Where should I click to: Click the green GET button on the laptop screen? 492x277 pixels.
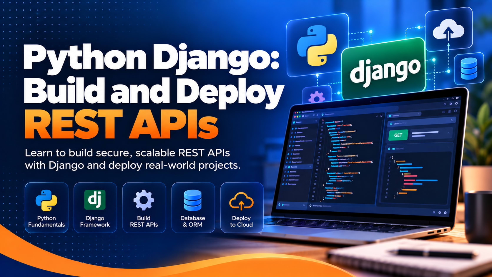point(398,135)
